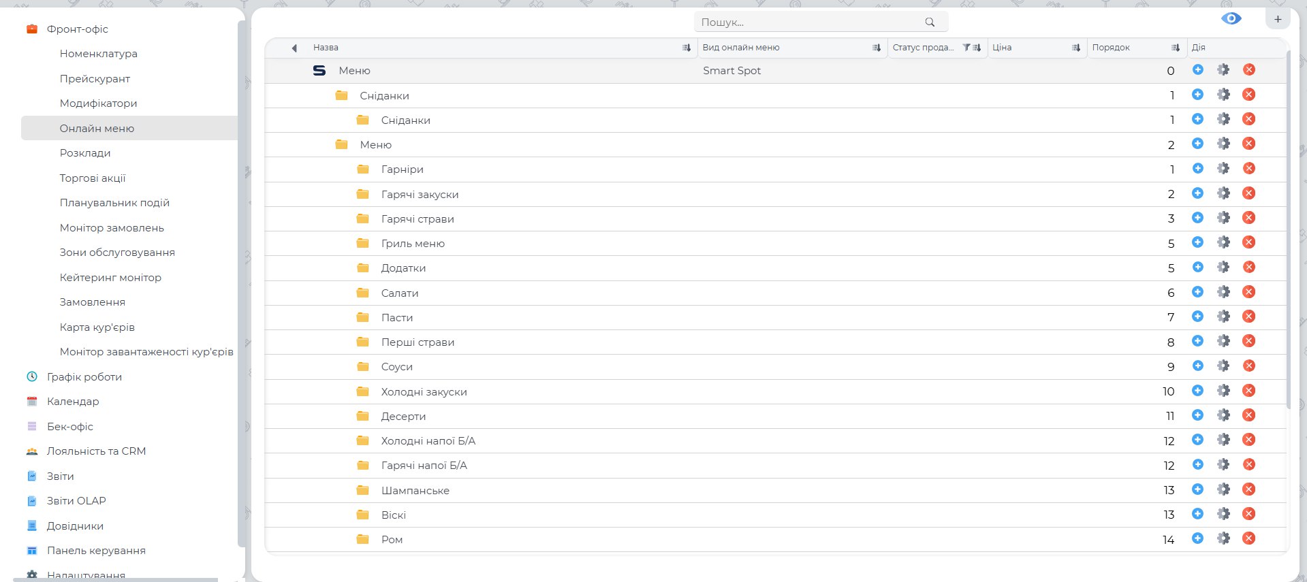Expand the Бек-офіс sidebar section

69,426
